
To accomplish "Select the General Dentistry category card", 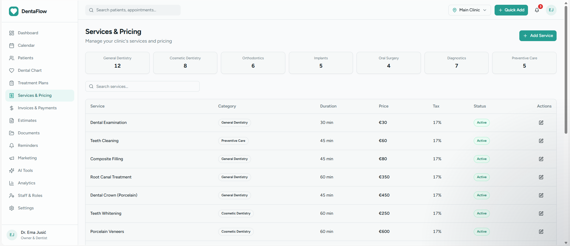I will pos(117,63).
